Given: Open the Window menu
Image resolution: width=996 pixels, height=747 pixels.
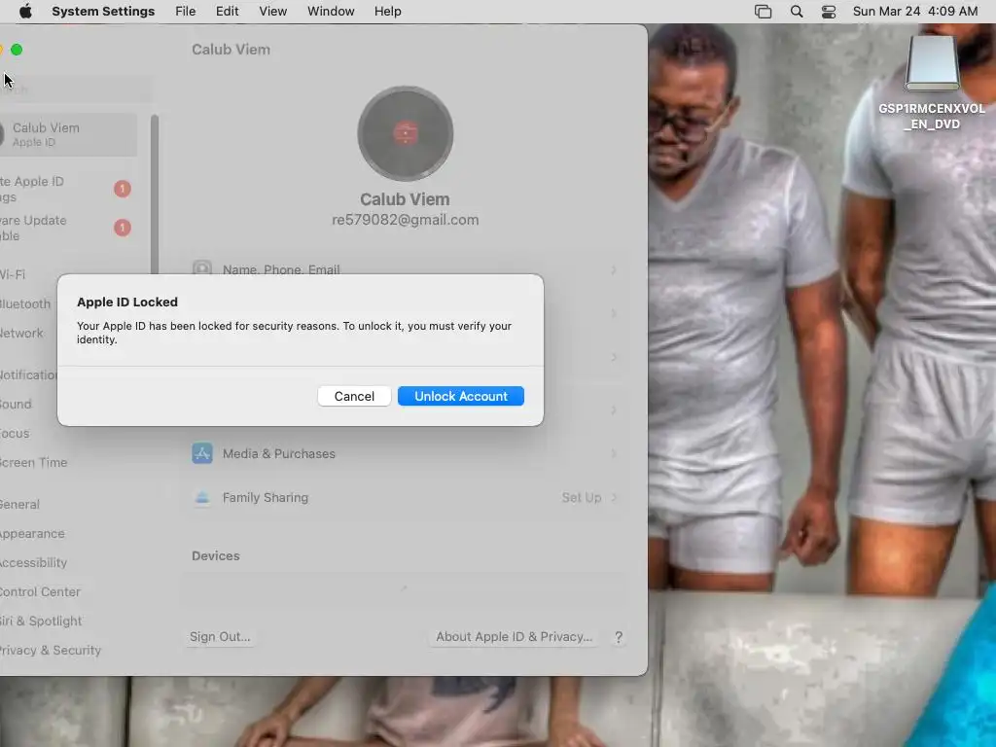Looking at the screenshot, I should (331, 12).
